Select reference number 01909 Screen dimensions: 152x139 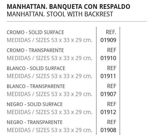108,40
